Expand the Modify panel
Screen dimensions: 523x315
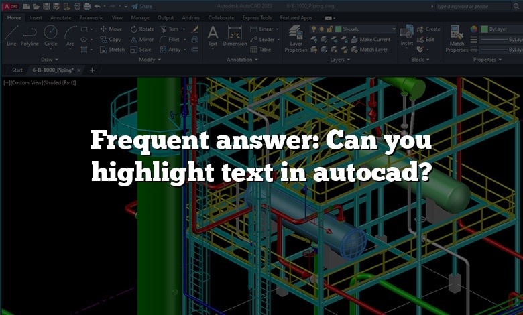[x=150, y=60]
